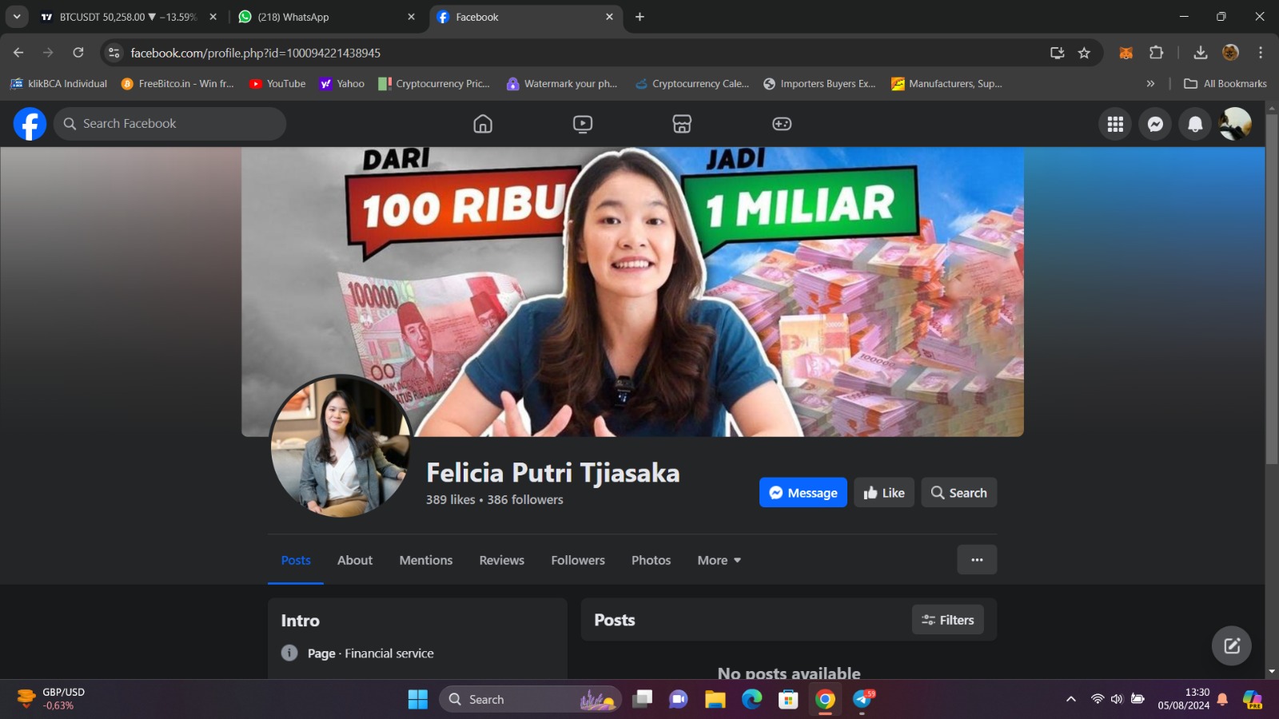The image size is (1279, 719).
Task: Open Facebook Marketplace icon
Action: (682, 124)
